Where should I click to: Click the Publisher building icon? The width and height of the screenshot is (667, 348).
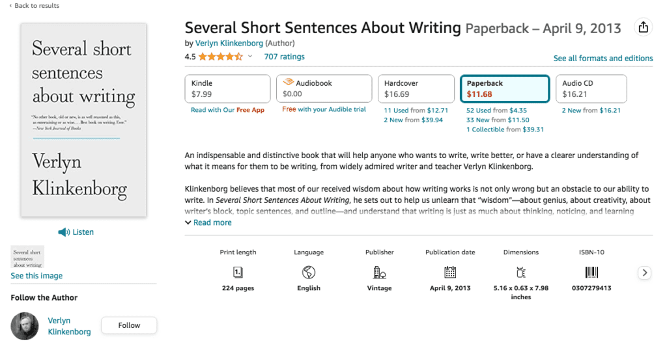(x=379, y=272)
